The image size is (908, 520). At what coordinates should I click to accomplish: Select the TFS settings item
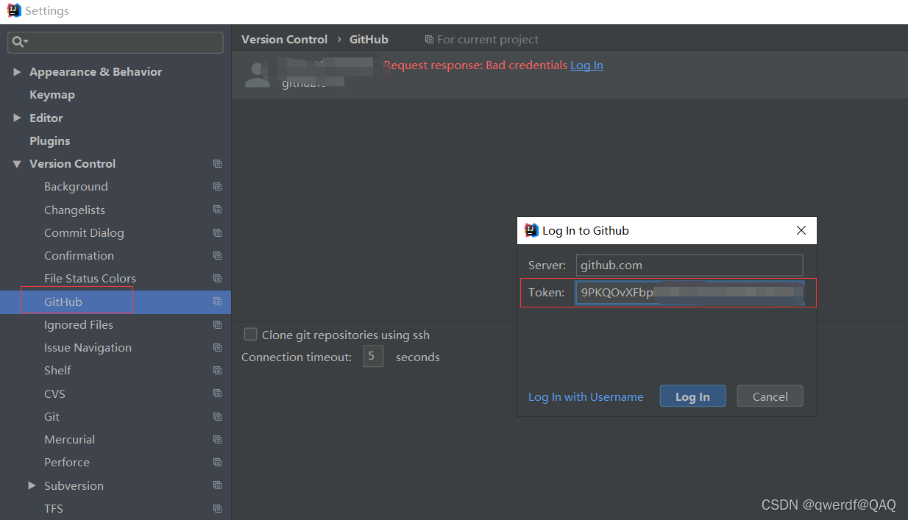[54, 509]
